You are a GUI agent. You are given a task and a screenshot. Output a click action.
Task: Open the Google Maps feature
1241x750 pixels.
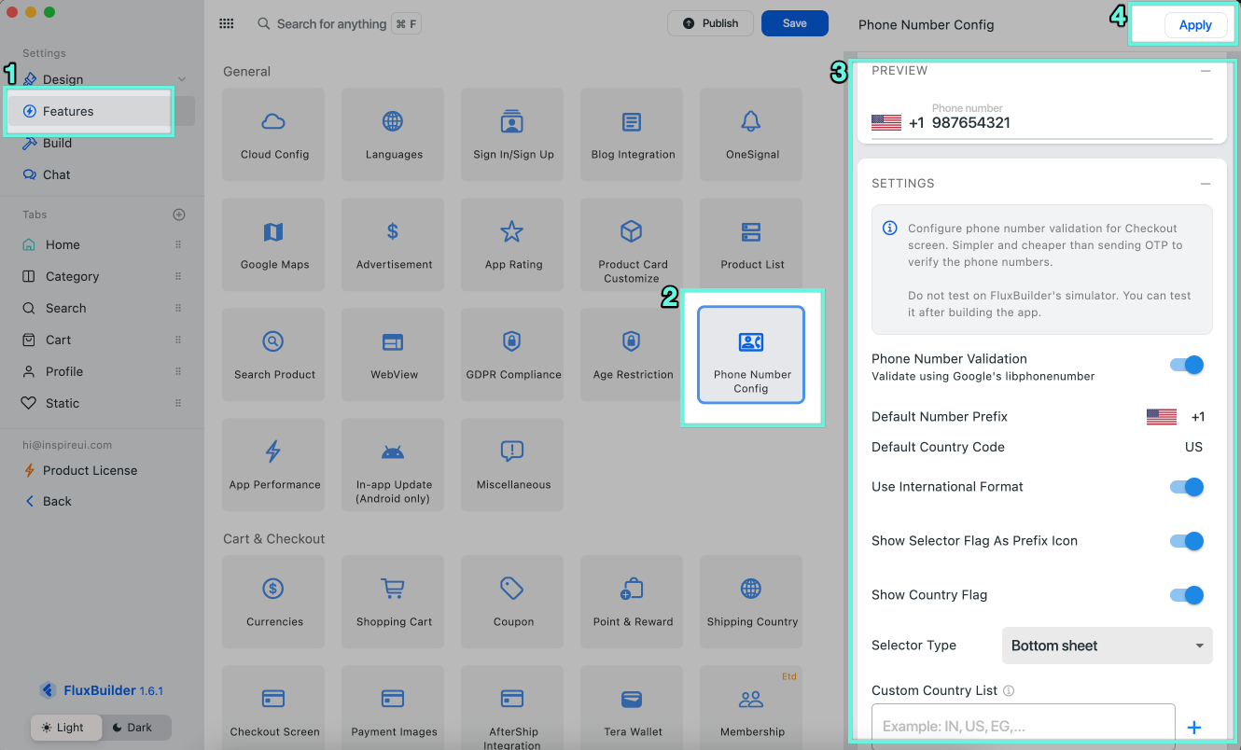pos(273,244)
